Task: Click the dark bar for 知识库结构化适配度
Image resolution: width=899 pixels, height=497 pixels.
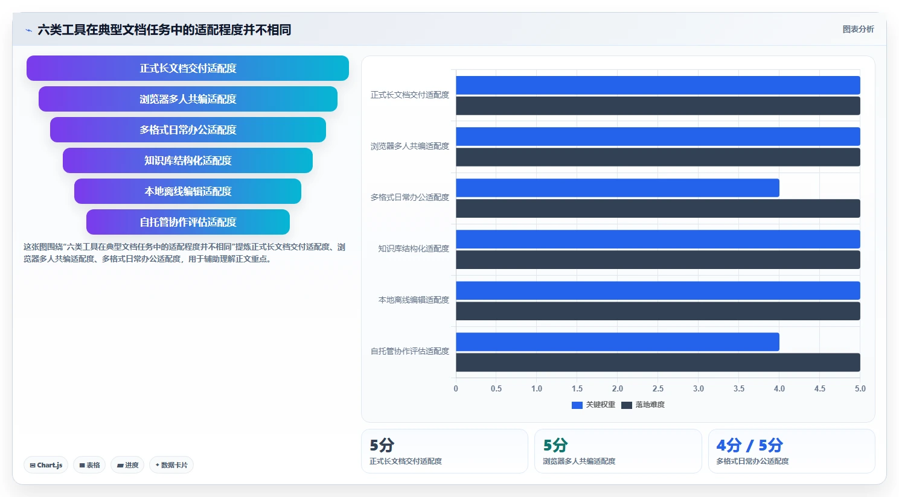Action: (x=658, y=259)
